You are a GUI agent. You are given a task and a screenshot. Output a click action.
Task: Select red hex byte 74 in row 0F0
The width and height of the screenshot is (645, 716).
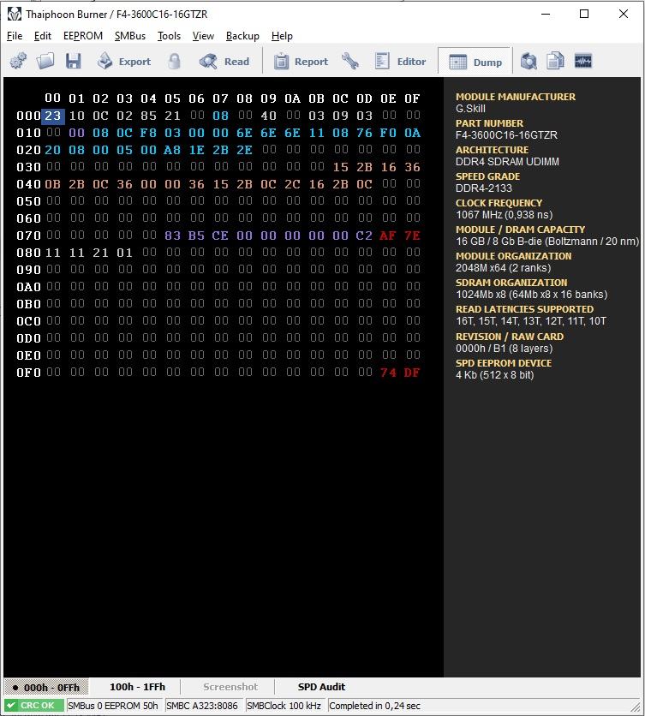(x=388, y=373)
